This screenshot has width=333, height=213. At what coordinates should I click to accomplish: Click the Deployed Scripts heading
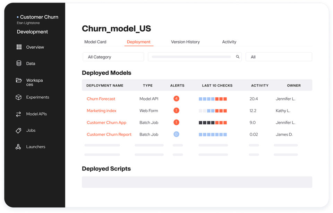[106, 169]
